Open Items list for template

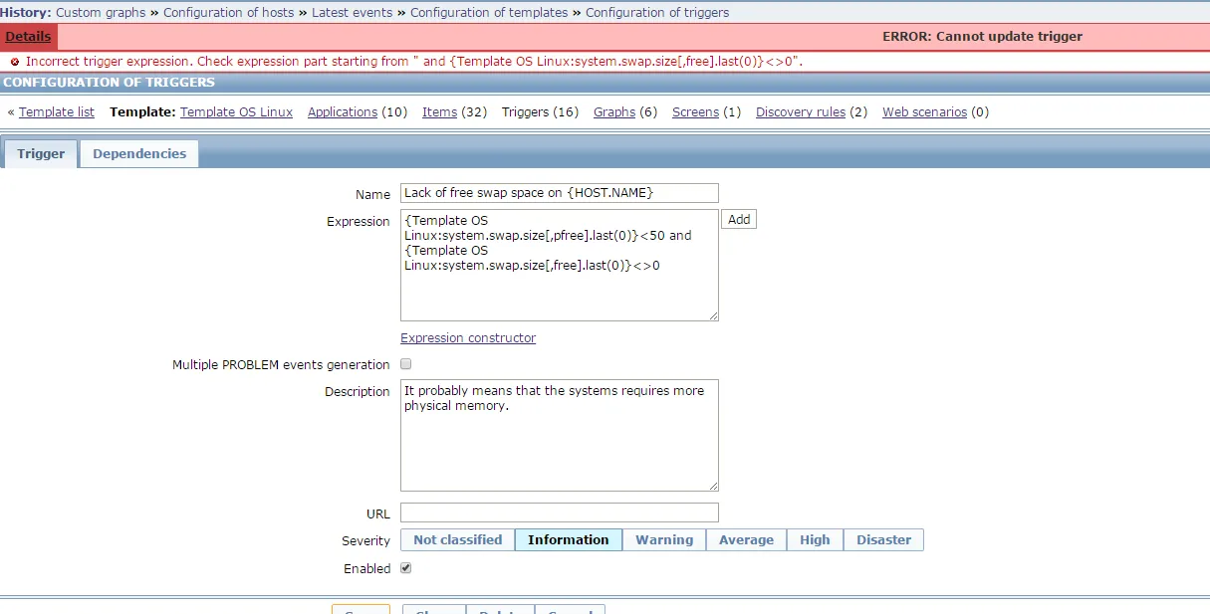(439, 112)
